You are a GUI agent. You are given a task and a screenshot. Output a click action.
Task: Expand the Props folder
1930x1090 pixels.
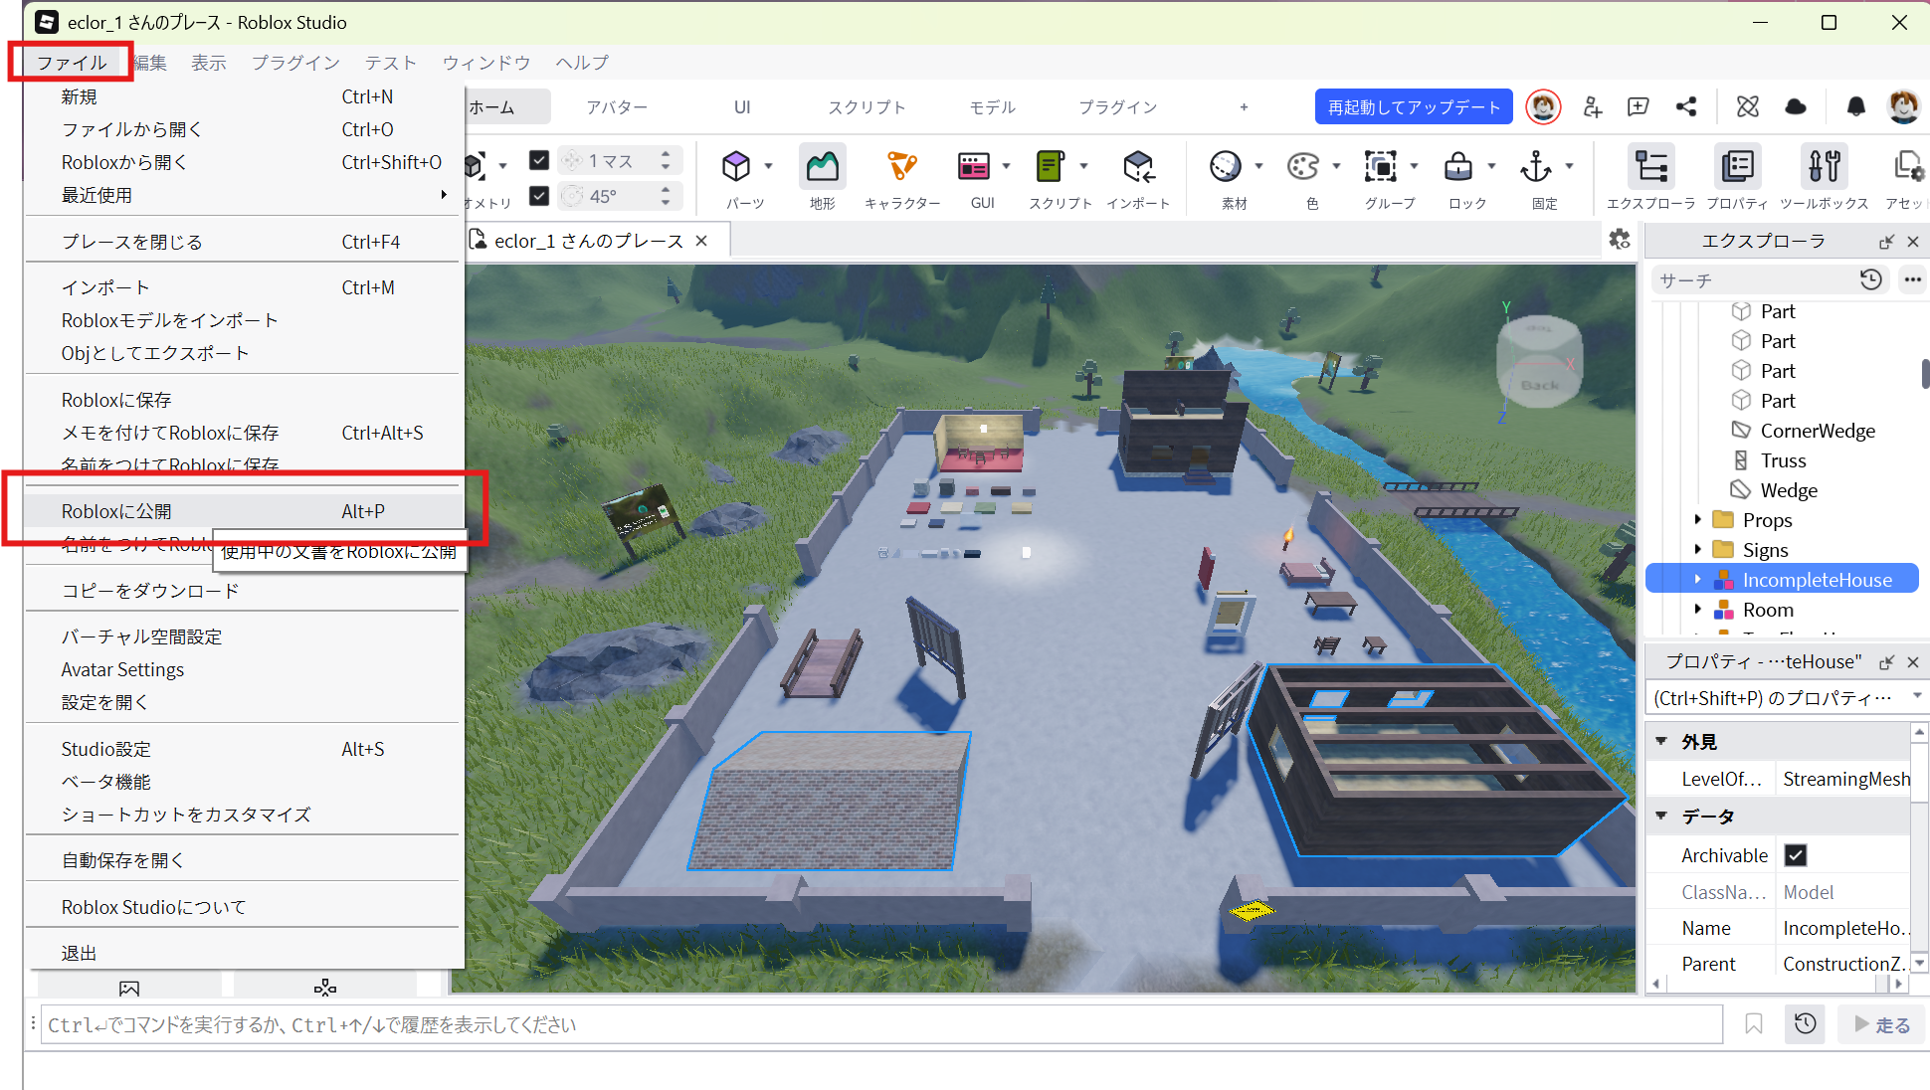pos(1698,519)
